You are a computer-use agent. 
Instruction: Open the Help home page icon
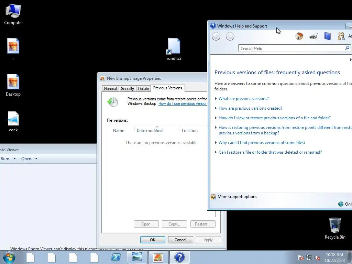point(299,36)
